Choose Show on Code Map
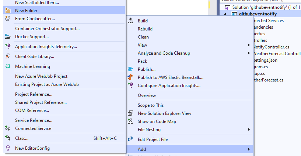 click(189, 121)
